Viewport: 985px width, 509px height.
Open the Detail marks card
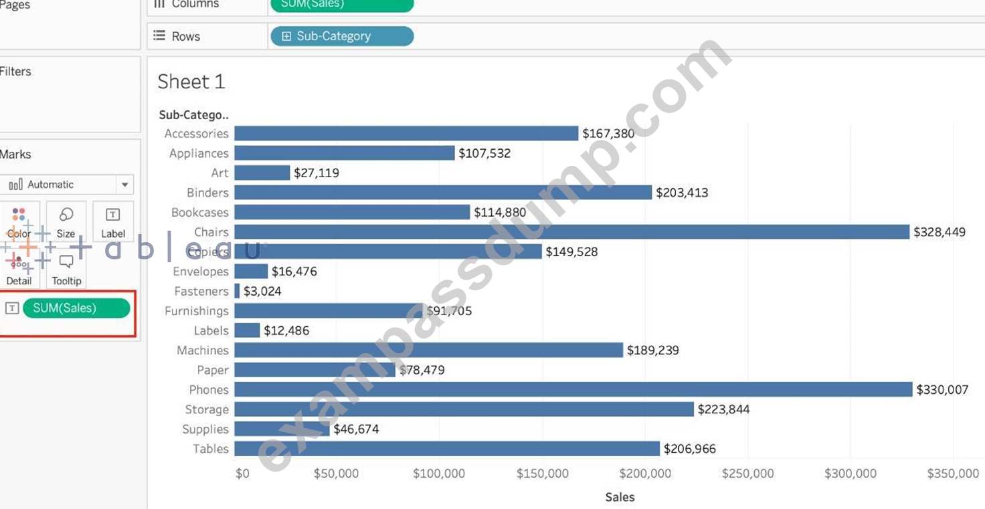(19, 269)
